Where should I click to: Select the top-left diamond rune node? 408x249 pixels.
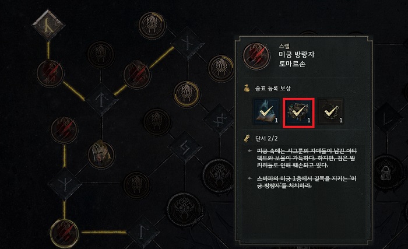pyautogui.click(x=48, y=25)
